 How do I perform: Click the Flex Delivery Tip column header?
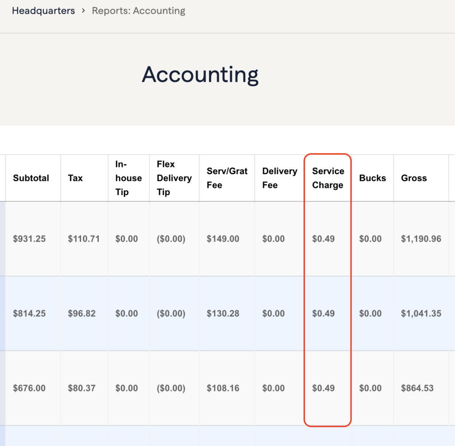(174, 178)
